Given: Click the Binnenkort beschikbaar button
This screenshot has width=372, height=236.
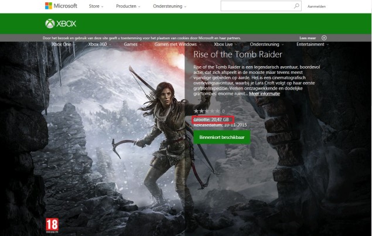Looking at the screenshot, I should (221, 137).
